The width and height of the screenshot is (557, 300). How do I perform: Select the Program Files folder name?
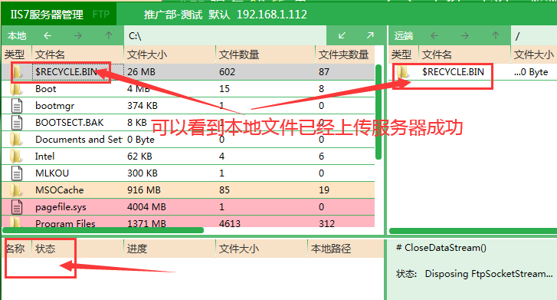[65, 223]
